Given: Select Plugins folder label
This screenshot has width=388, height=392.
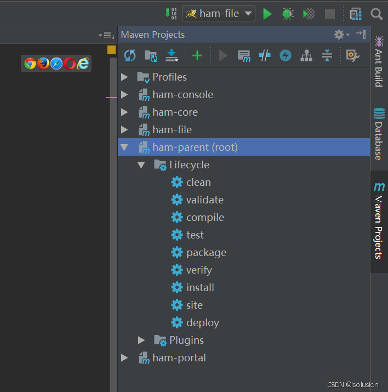Looking at the screenshot, I should pyautogui.click(x=187, y=340).
